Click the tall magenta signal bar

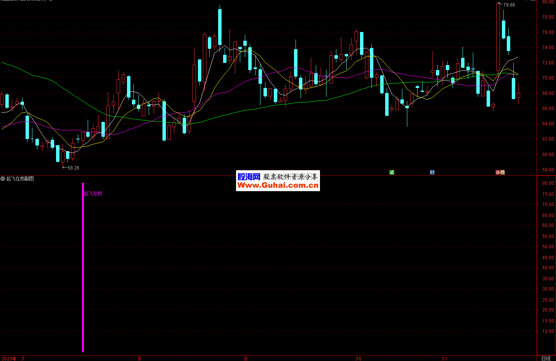point(83,267)
